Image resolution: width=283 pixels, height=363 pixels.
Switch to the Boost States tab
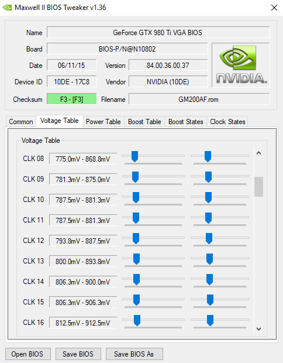[186, 122]
